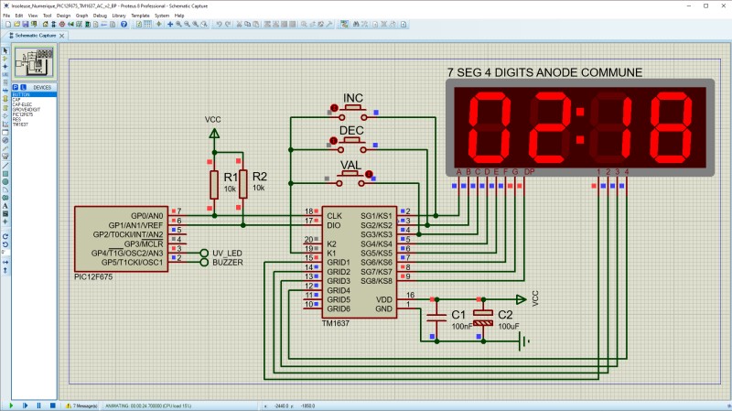This screenshot has width=732, height=411.
Task: Select the 2D text 'A' tool
Action: [5, 205]
